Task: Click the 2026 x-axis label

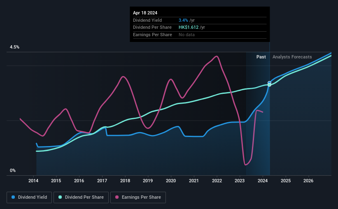Action: pos(308,181)
